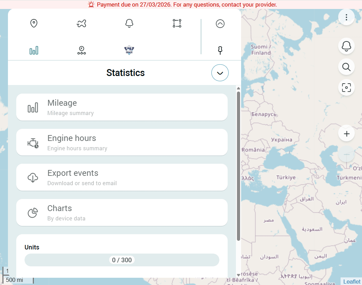Open the location pin objects tab

[34, 23]
